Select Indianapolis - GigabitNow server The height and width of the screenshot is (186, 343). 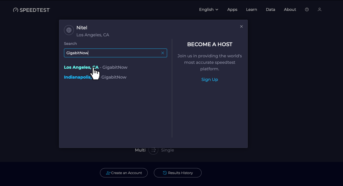(95, 77)
